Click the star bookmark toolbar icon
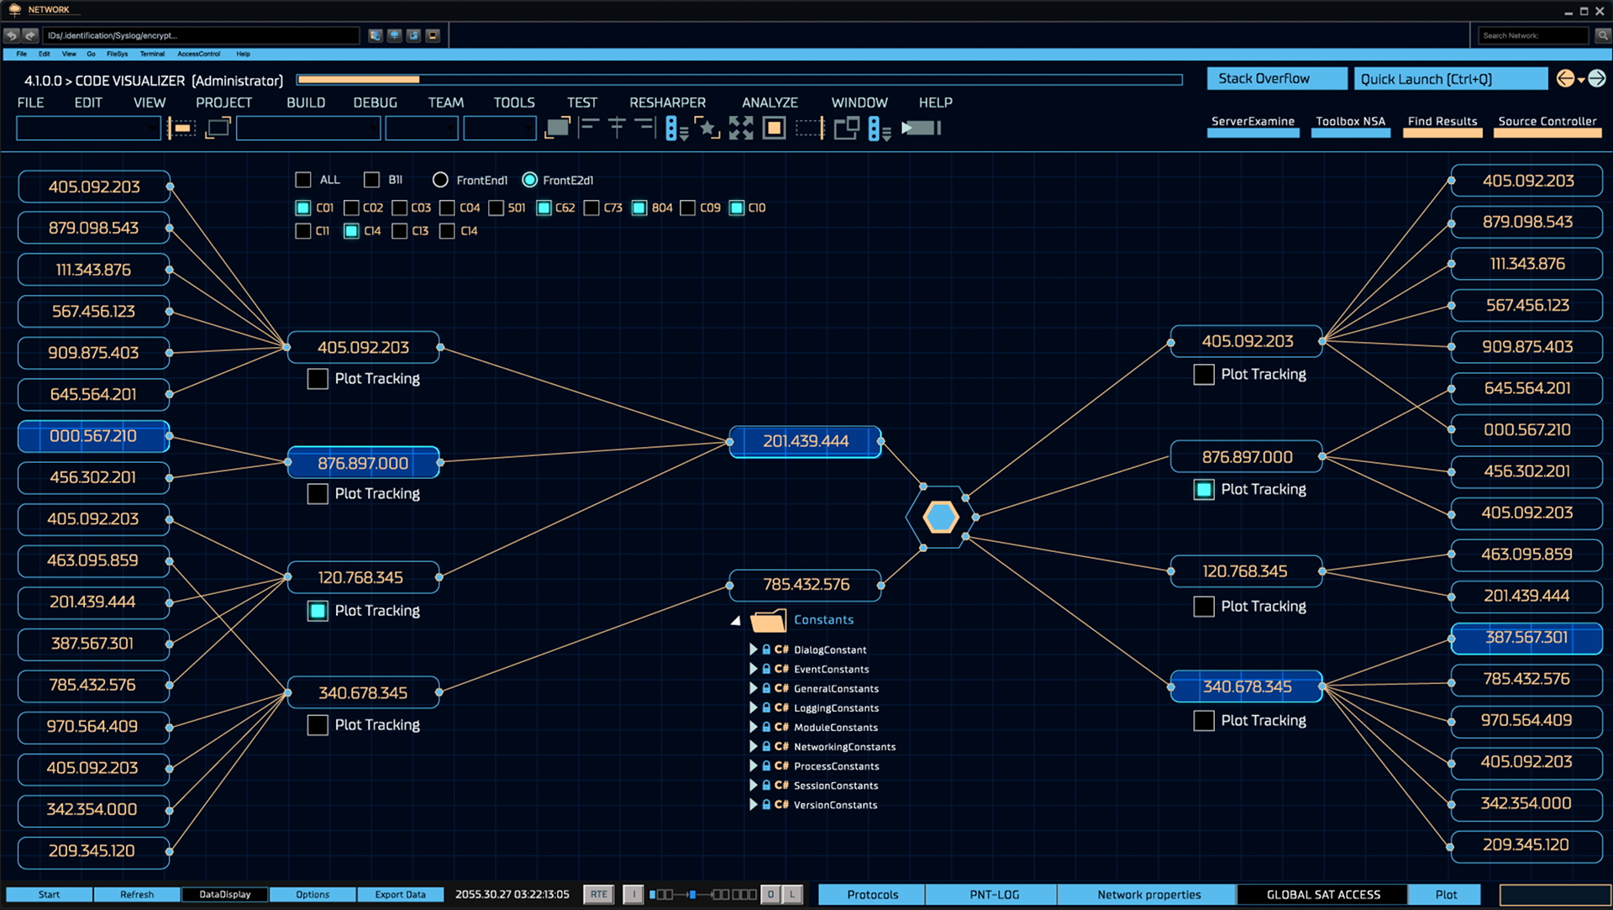 pos(707,128)
